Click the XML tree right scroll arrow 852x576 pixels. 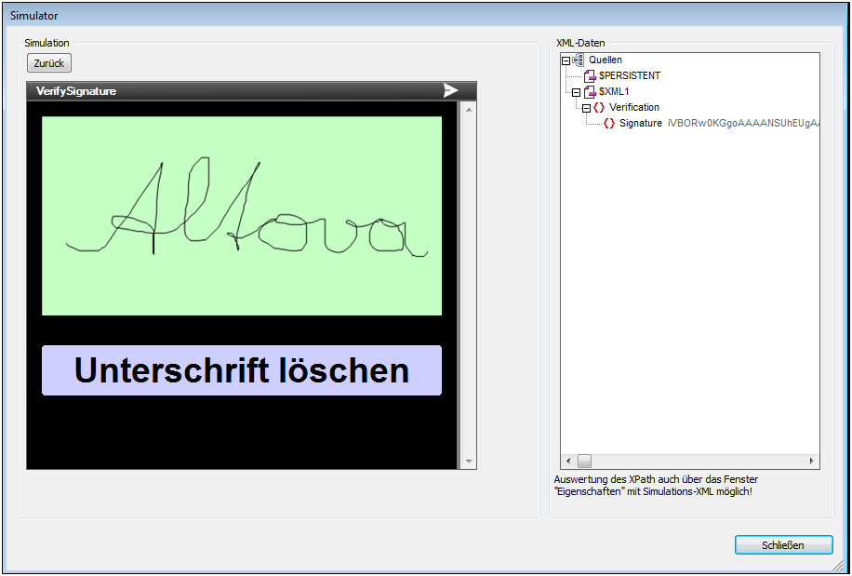812,461
